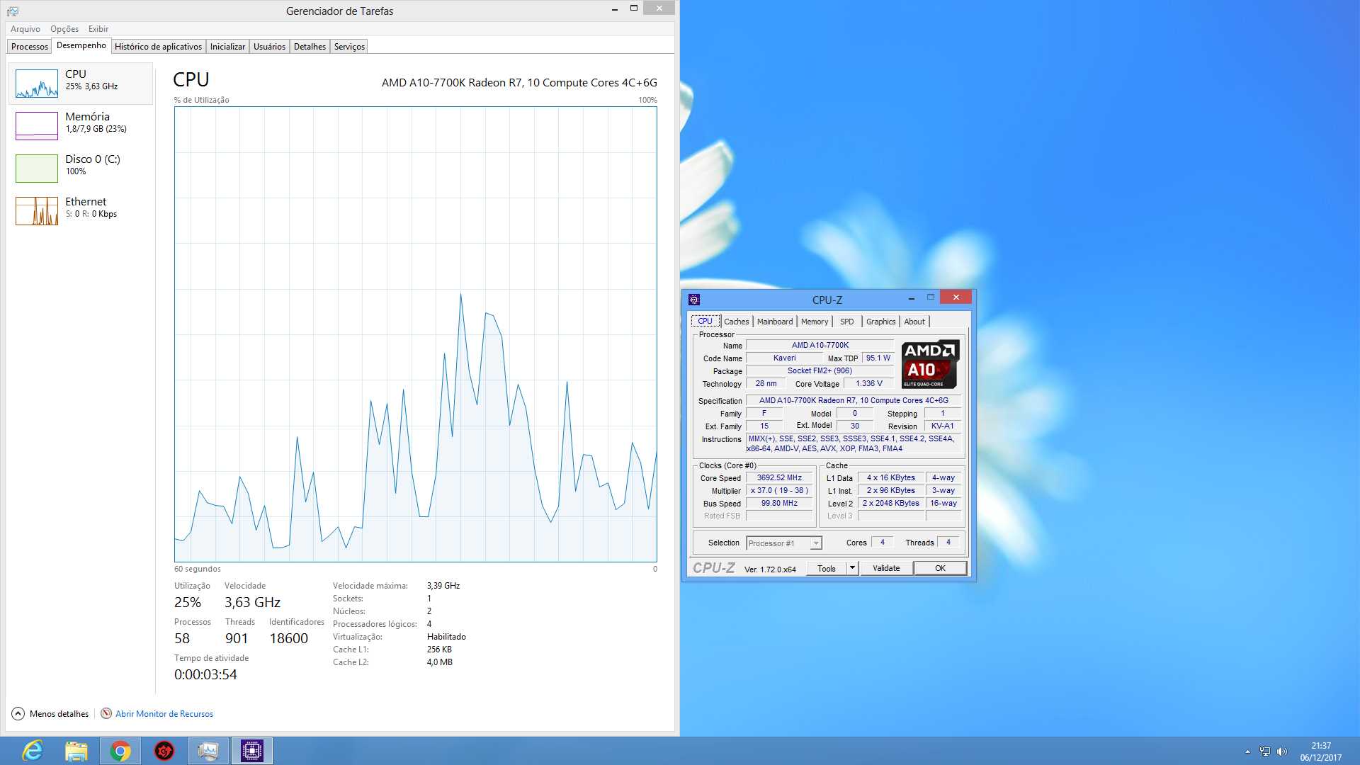
Task: Click Task Manager title bar icon
Action: (x=13, y=11)
